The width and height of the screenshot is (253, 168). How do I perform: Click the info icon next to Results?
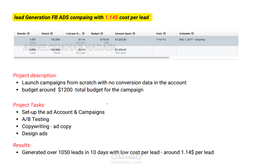pyautogui.click(x=29, y=33)
